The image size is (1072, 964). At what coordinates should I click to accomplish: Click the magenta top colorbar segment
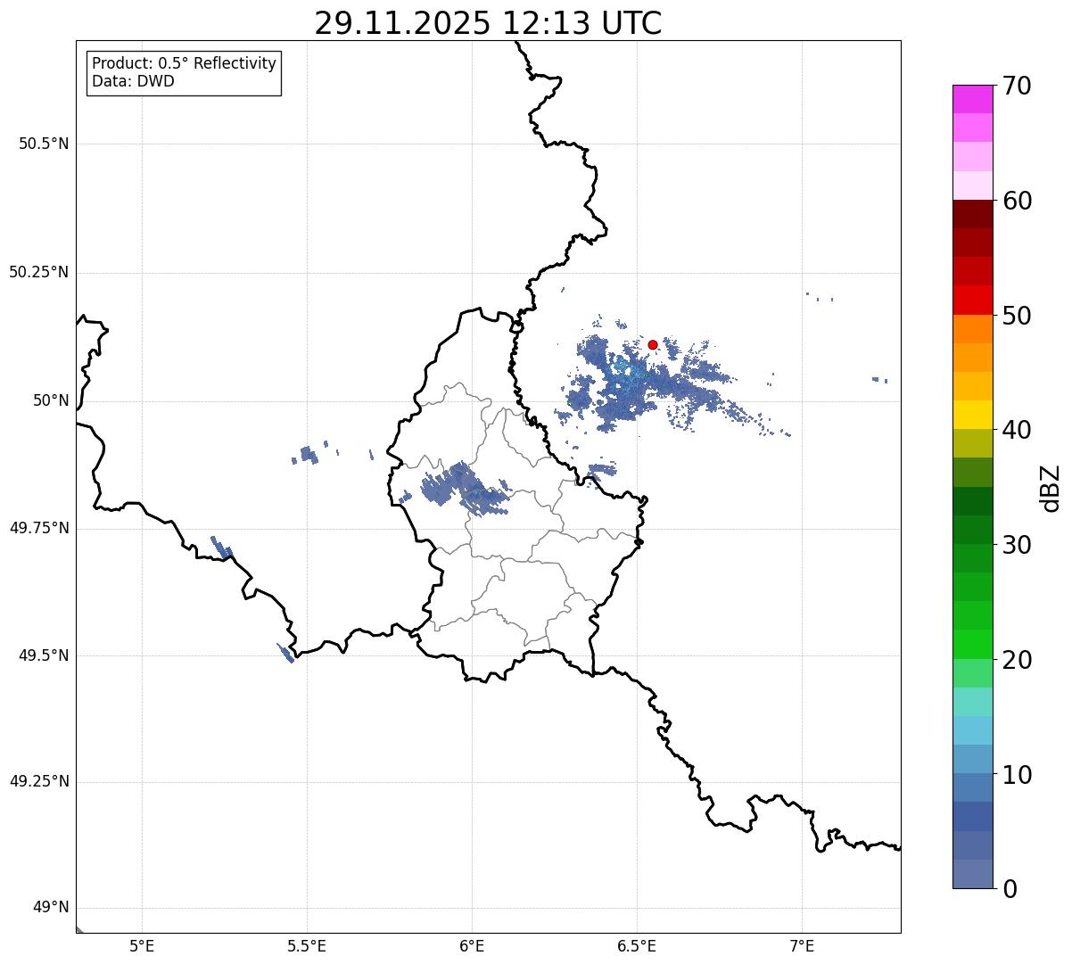(x=972, y=99)
